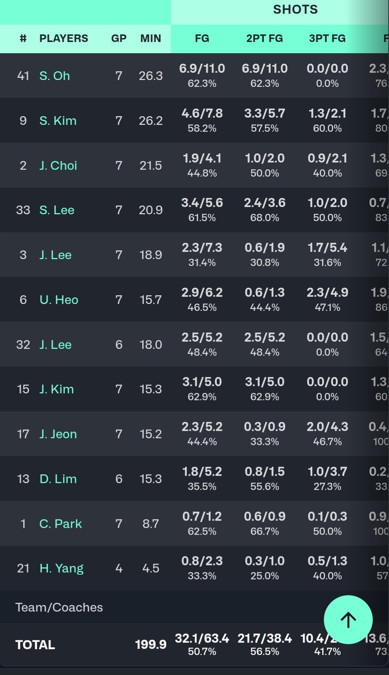
Task: Select J. Jeon player link
Action: (58, 434)
